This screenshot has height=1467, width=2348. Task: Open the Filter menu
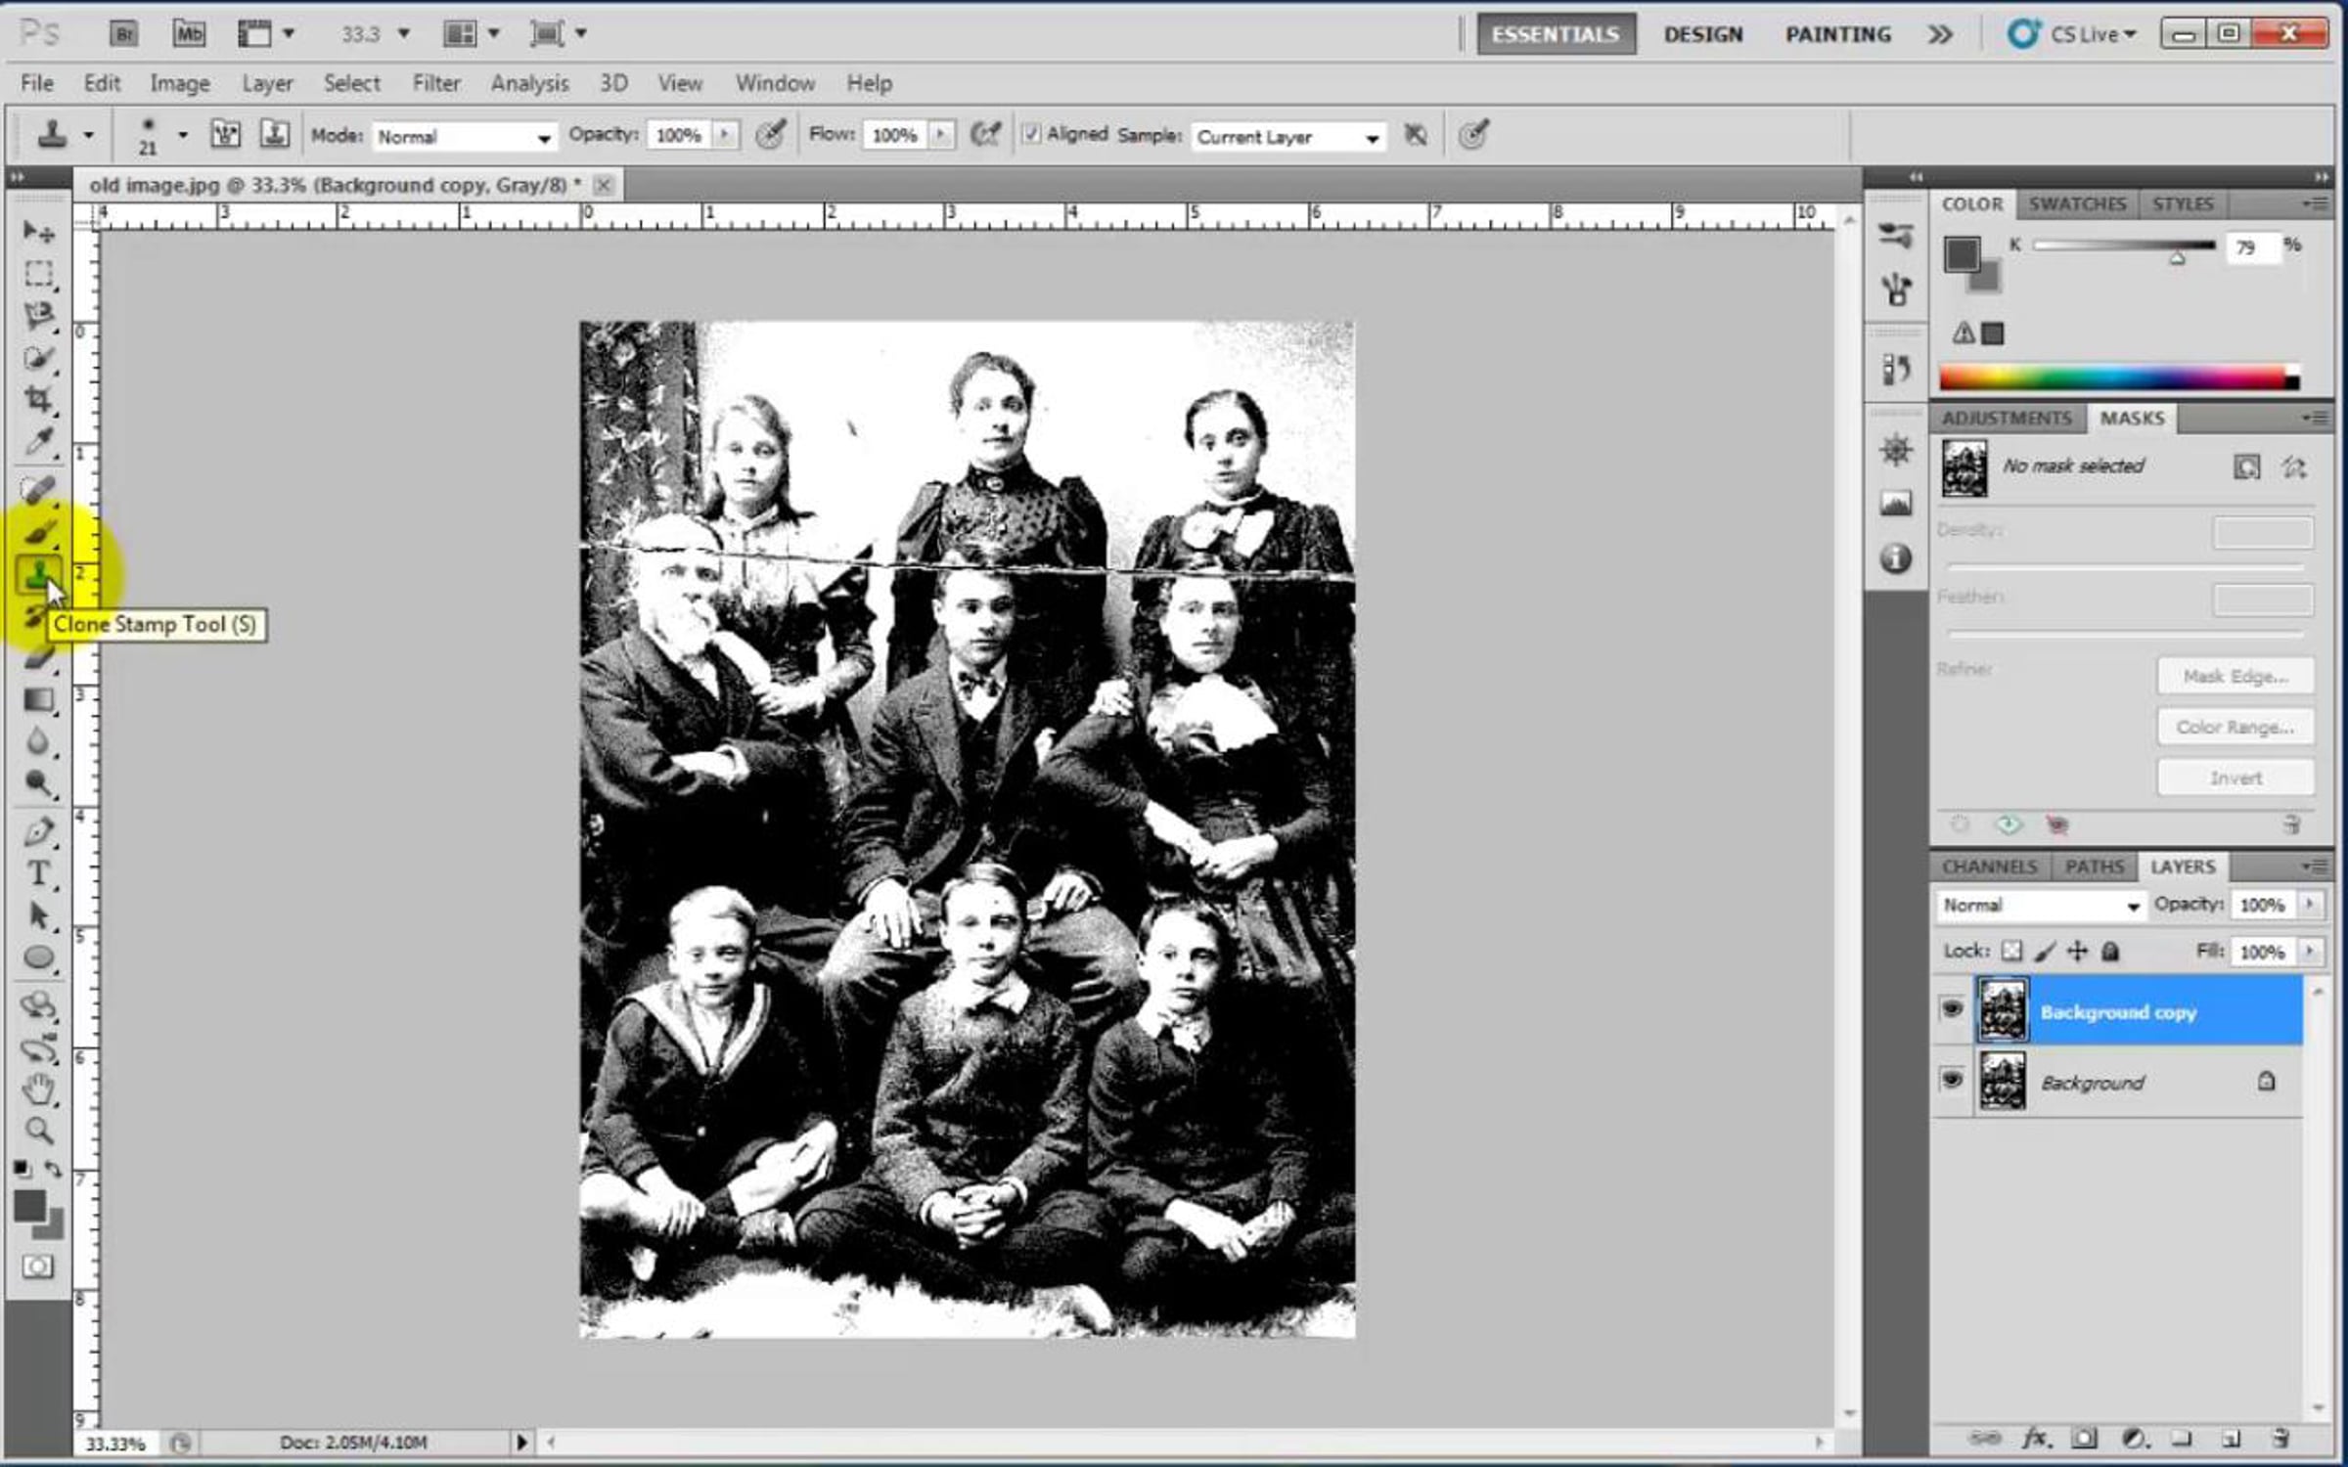coord(435,84)
